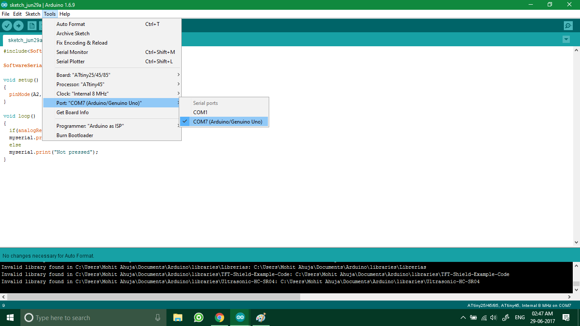This screenshot has width=580, height=326.
Task: Expand the Processor "ATtiny45" submenu
Action: tap(112, 84)
